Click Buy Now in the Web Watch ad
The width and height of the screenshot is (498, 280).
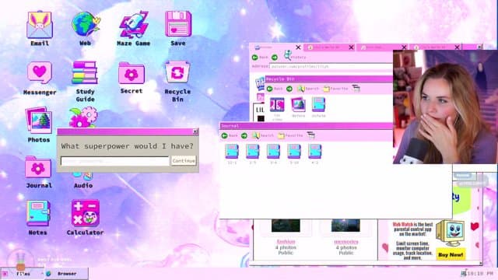[x=451, y=254]
